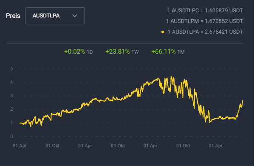Click the chevron arrow in token selector

[x=75, y=16]
